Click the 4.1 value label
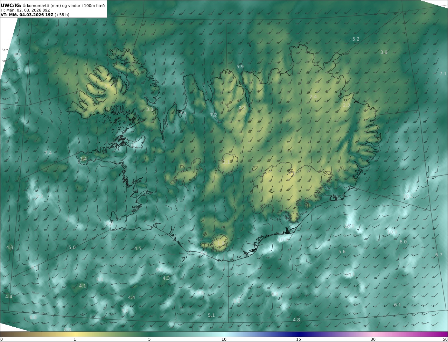Viewport: 448px width, 342px height. point(83,286)
